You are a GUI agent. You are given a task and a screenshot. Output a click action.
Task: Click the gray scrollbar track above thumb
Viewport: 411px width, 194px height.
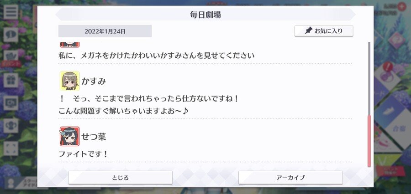pos(369,78)
